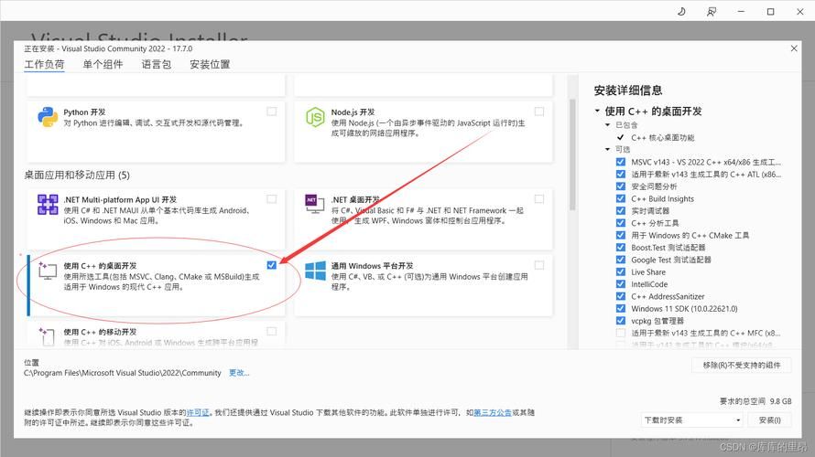
Task: Uncheck 使用 C++ 的桌面开发 workload
Action: 271,265
